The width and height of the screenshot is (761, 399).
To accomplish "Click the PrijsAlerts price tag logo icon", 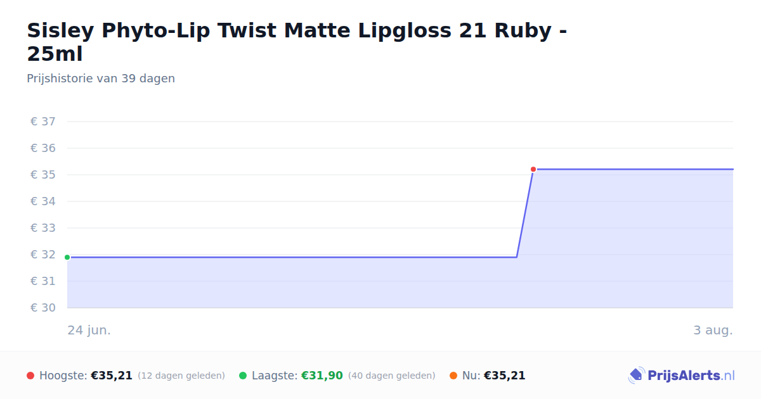I will 636,376.
